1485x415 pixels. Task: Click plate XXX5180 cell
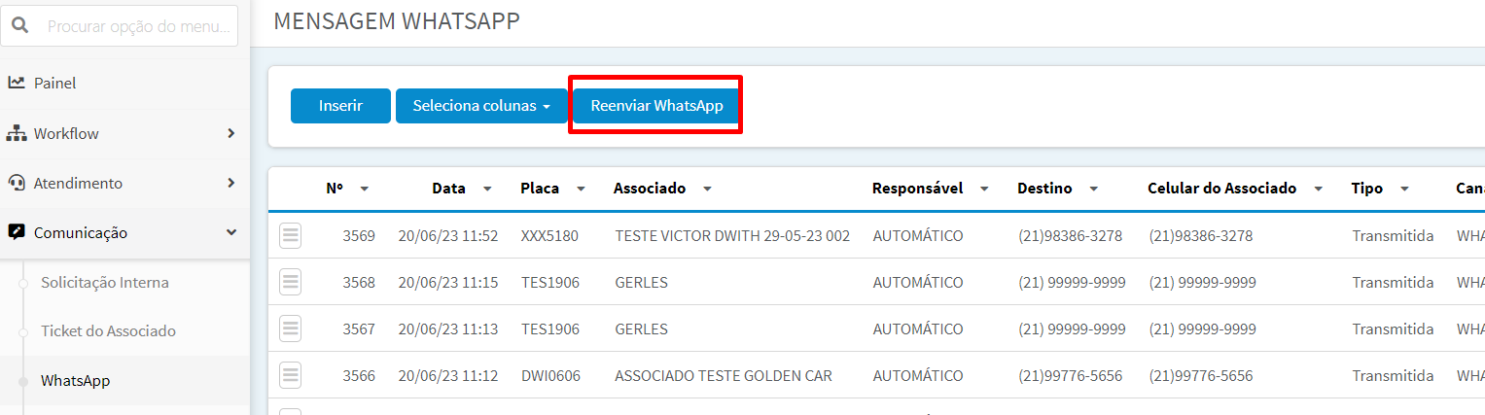click(549, 235)
